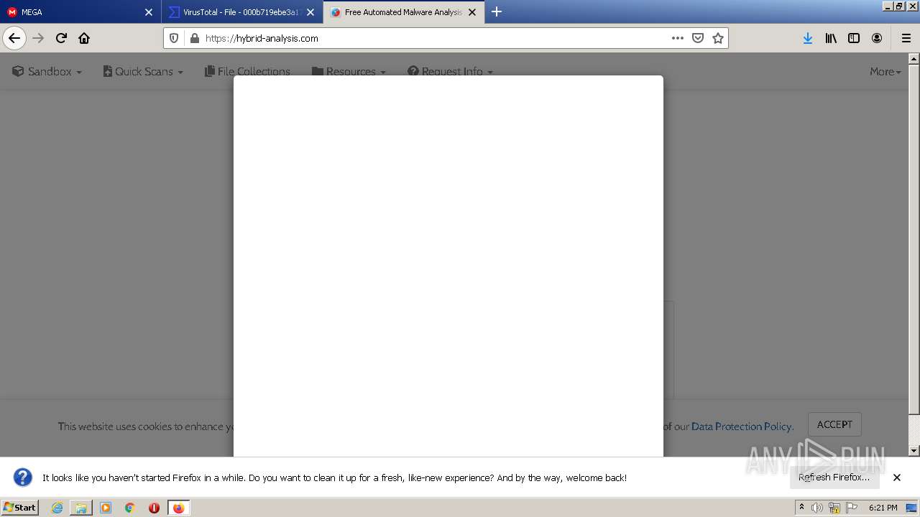This screenshot has height=517, width=920.
Task: Close the VirusTotal tab
Action: click(x=310, y=12)
